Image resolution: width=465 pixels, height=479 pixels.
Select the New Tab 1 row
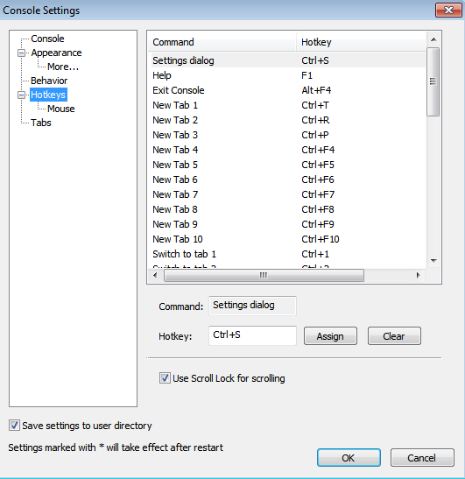(x=287, y=105)
